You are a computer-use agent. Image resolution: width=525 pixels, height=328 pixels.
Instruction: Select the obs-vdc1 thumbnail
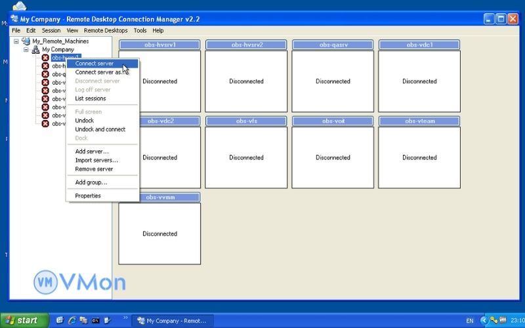click(x=419, y=76)
